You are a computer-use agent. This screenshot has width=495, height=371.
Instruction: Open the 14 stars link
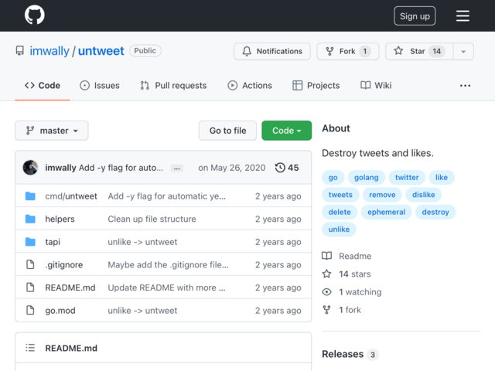346,274
